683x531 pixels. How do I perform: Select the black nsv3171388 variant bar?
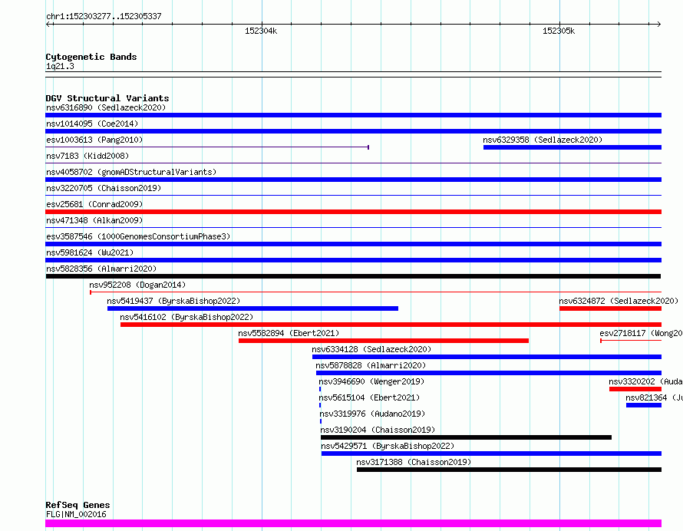click(510, 470)
